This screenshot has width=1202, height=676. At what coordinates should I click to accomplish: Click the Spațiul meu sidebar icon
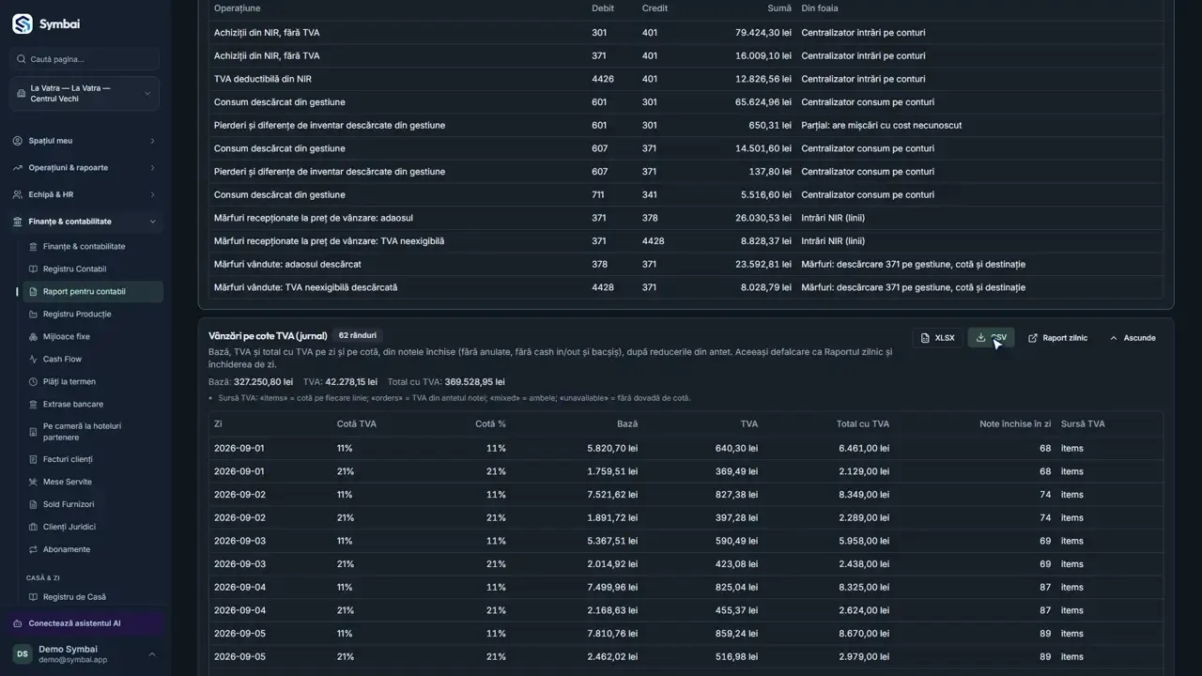[18, 141]
